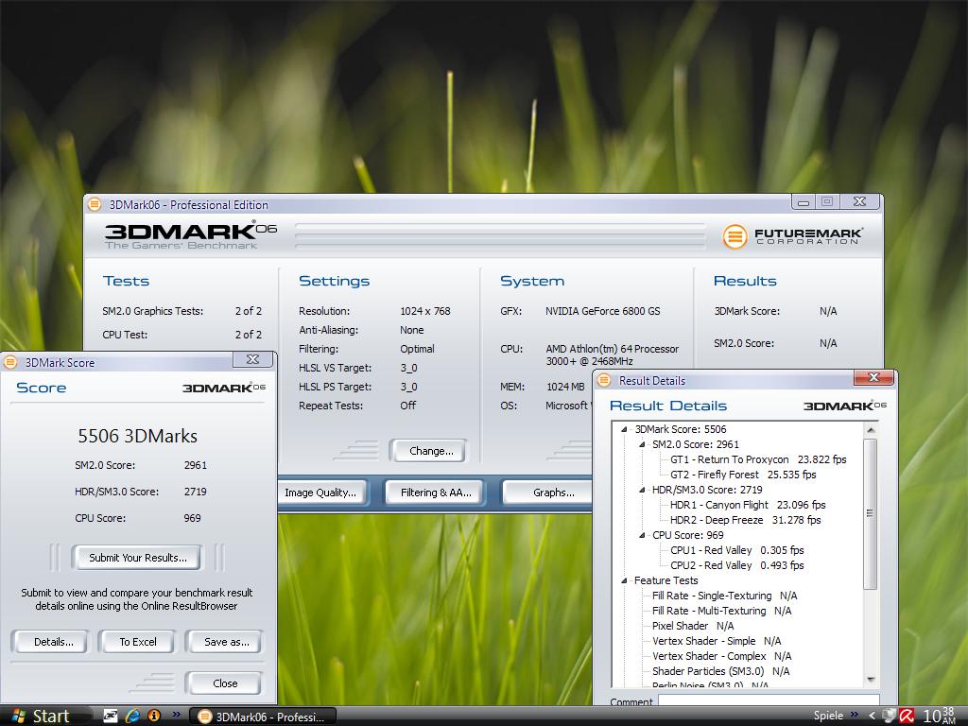Image resolution: width=968 pixels, height=726 pixels.
Task: Click CPU Score value 969 in Score window
Action: (x=192, y=519)
